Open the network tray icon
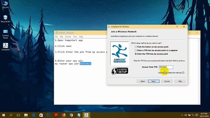This screenshot has height=118, width=210. 193,115
